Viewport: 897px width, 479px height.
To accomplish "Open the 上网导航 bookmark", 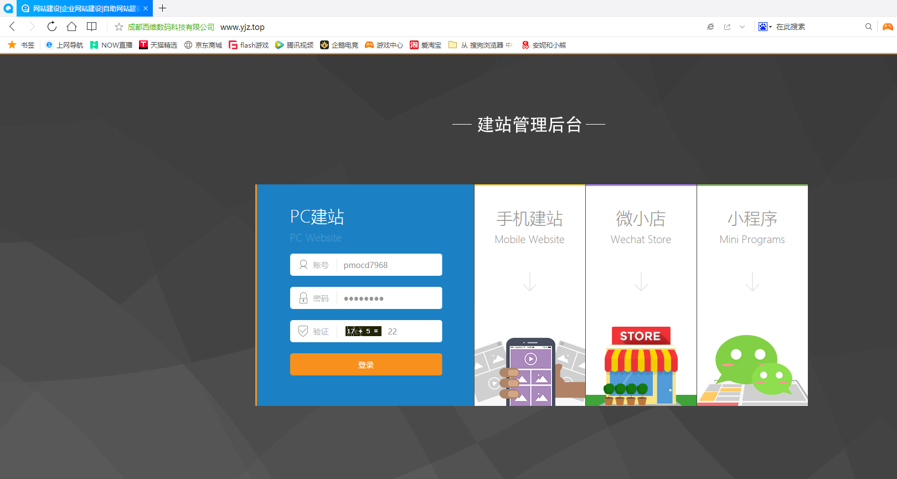I will [64, 45].
